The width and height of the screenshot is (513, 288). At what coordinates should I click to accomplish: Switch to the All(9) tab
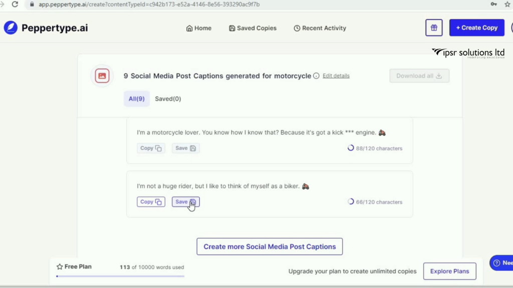(x=136, y=99)
